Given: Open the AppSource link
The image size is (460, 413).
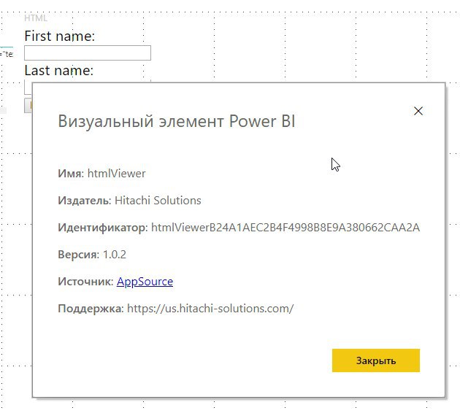Looking at the screenshot, I should point(145,282).
